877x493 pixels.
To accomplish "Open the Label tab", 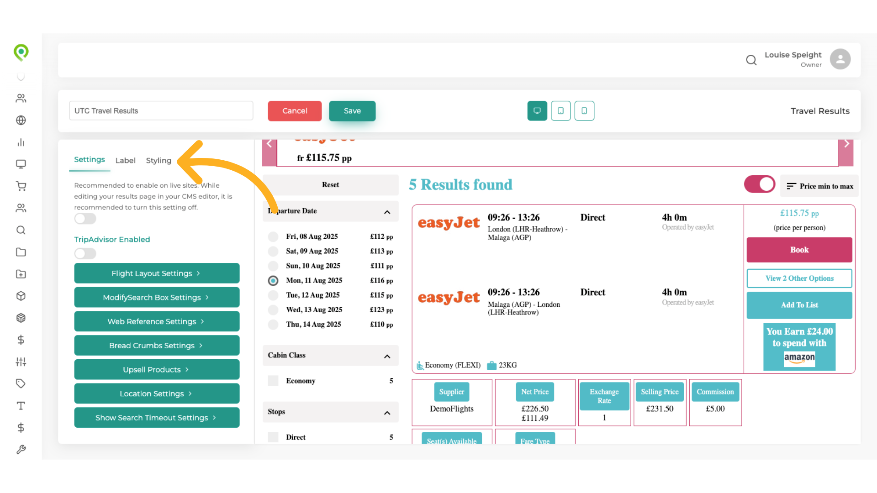I will pyautogui.click(x=125, y=160).
